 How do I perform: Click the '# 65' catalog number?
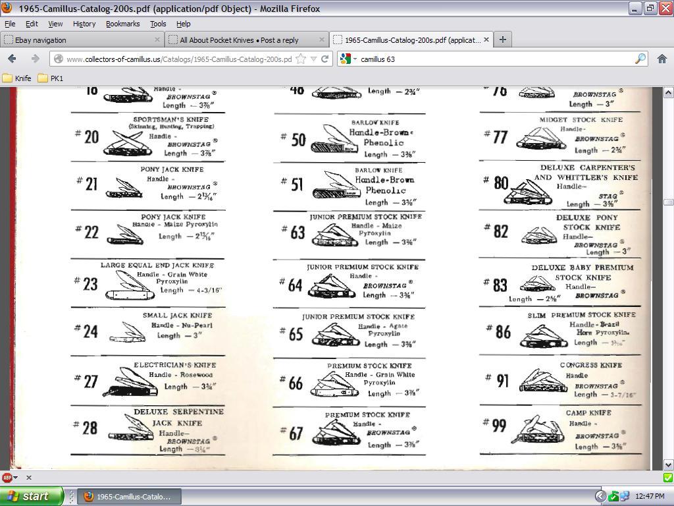pyautogui.click(x=292, y=333)
